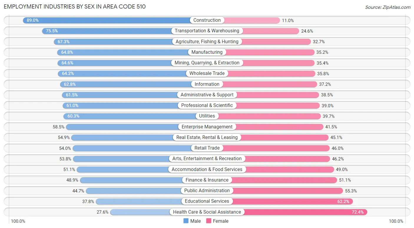Select the Transportation & Warehousing label
The height and width of the screenshot is (228, 414).
[x=207, y=31]
